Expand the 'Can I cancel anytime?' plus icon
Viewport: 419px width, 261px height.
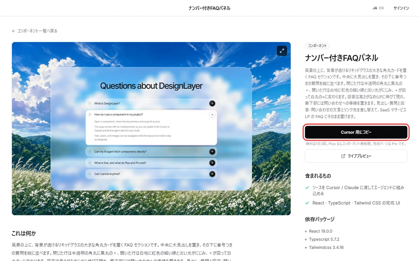point(212,174)
